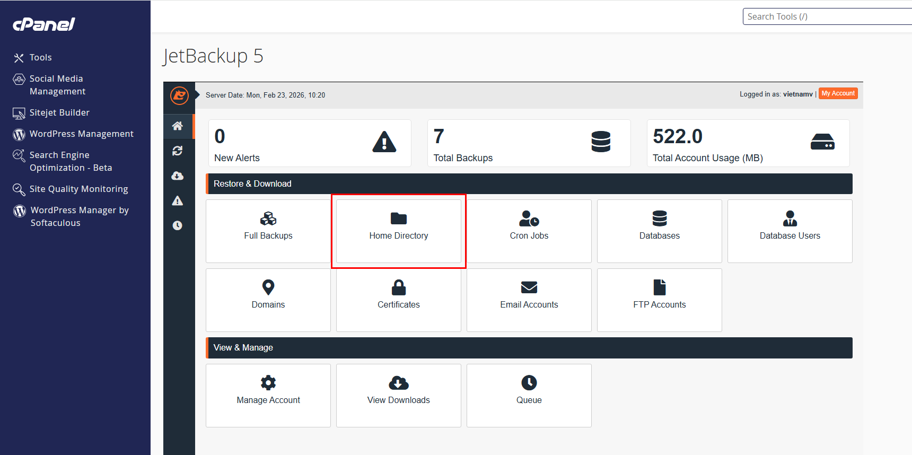Open the Home Directory folder tile
The height and width of the screenshot is (455, 912).
[399, 231]
